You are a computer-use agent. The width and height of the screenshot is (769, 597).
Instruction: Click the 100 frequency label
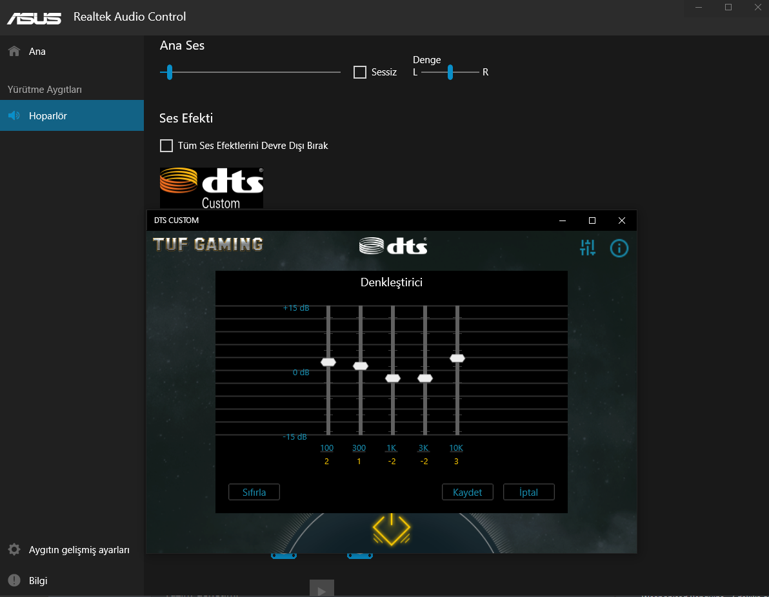(326, 448)
